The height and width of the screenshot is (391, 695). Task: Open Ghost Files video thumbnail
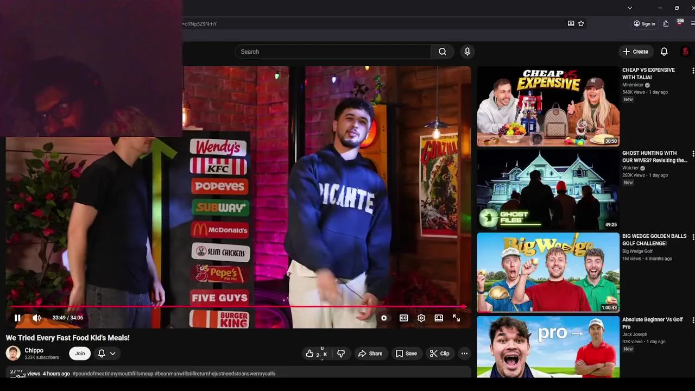click(x=548, y=190)
